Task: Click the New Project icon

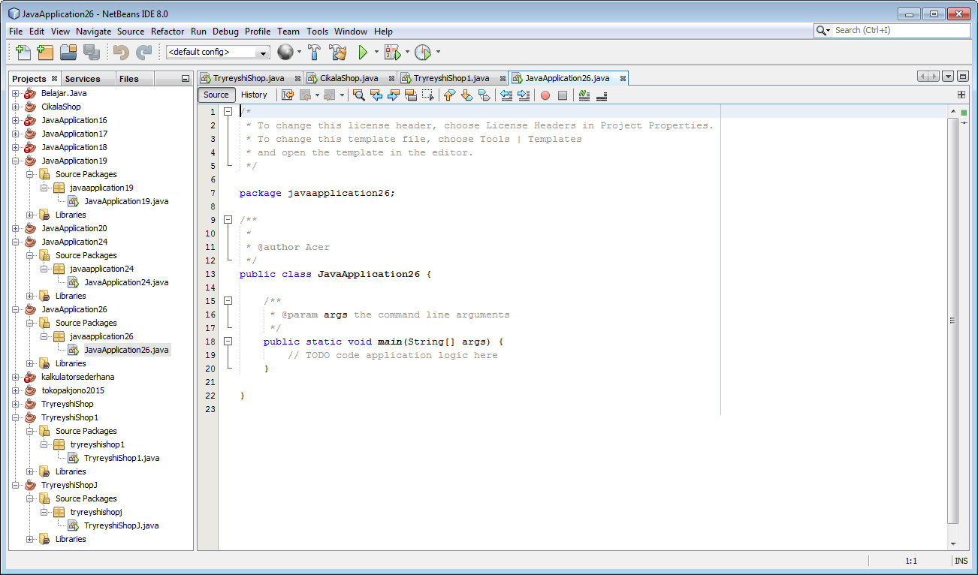Action: click(45, 52)
